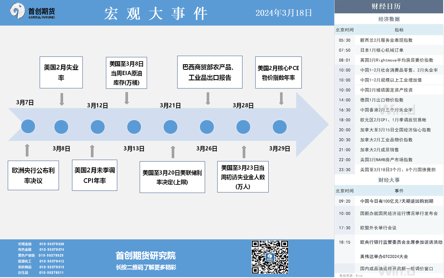Click the timeline dot below 3月12日

pos(98,127)
